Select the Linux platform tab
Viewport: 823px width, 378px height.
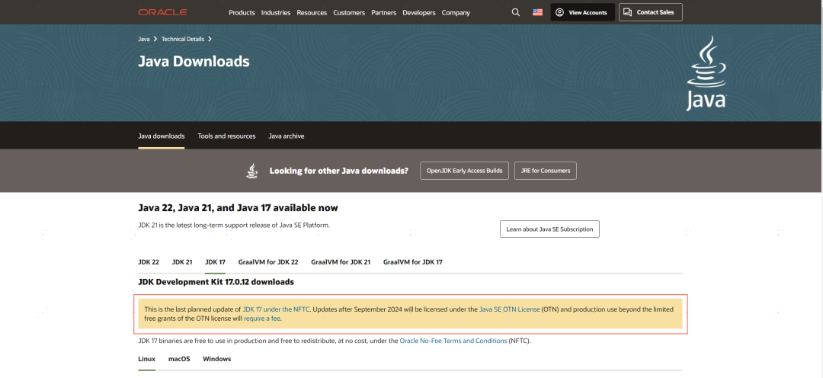point(147,359)
